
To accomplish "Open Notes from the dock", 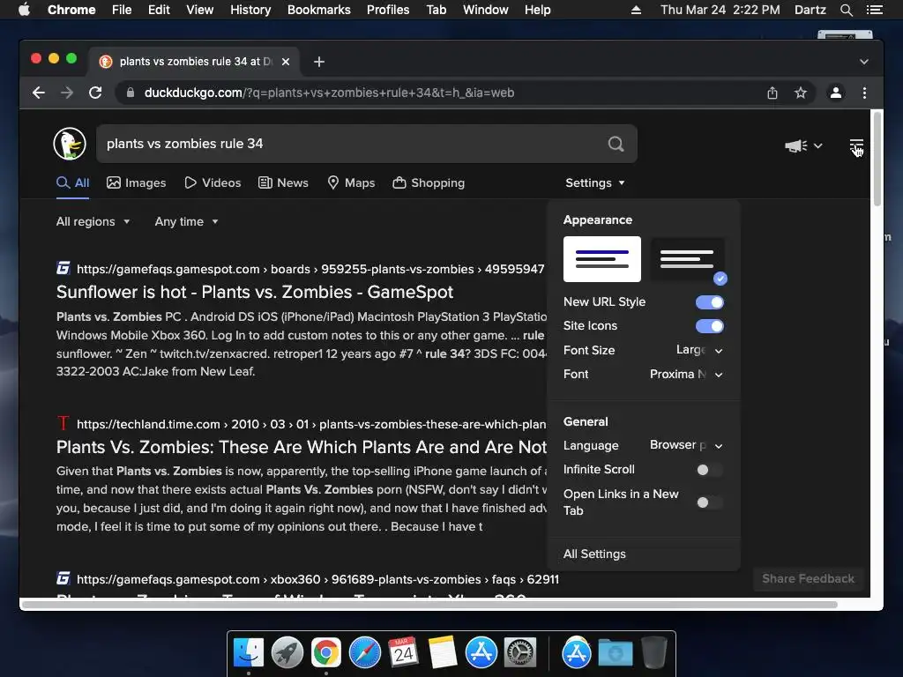I will (443, 653).
